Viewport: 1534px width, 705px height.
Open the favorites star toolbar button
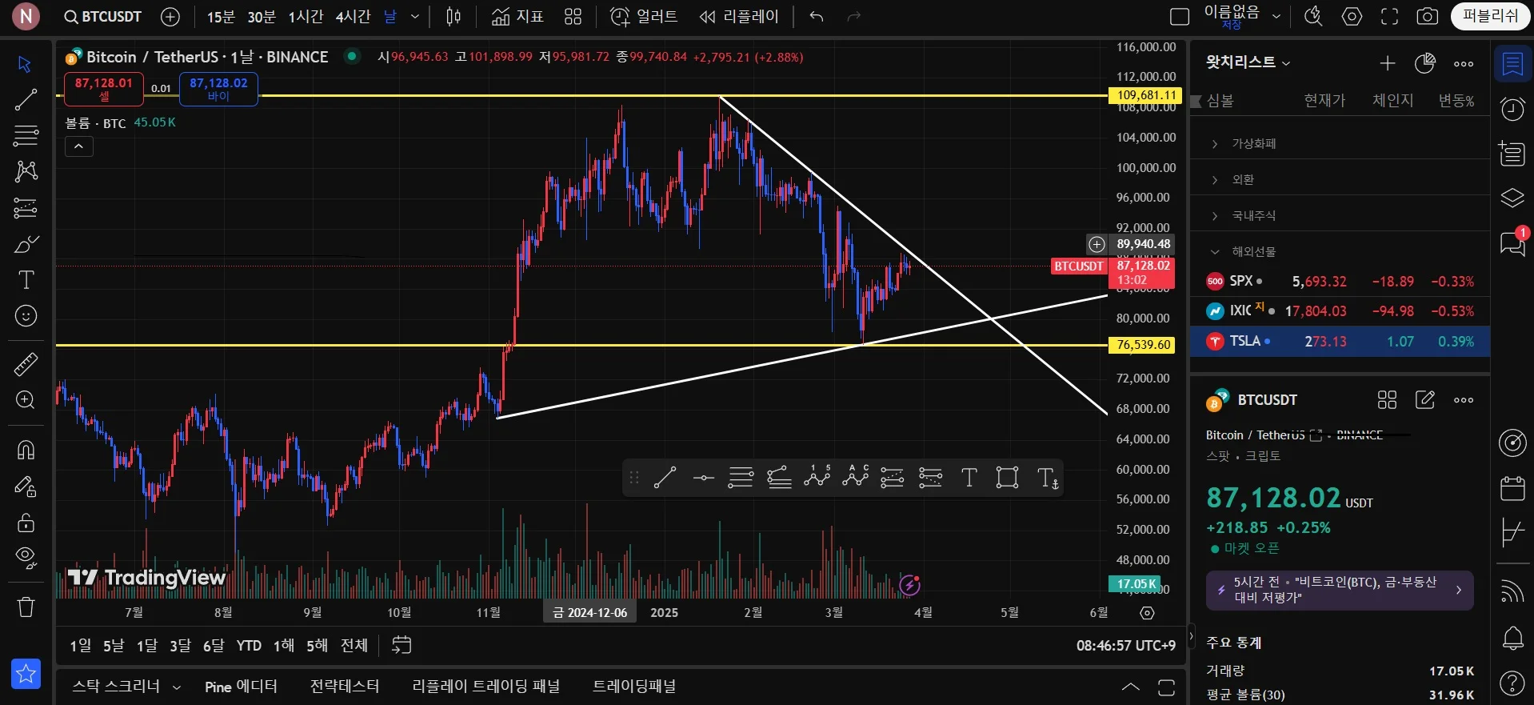coord(26,674)
